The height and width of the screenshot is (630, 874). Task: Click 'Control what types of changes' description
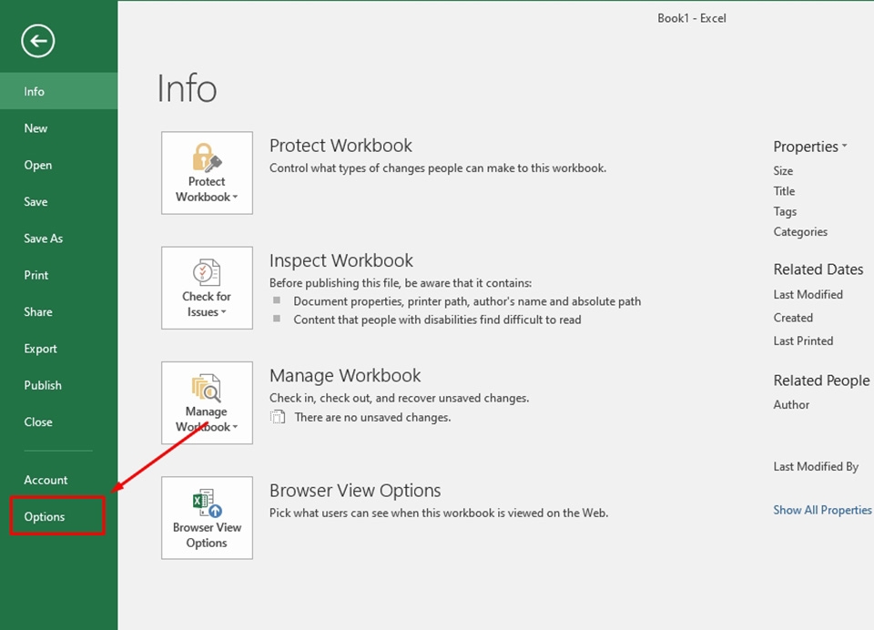coord(438,168)
